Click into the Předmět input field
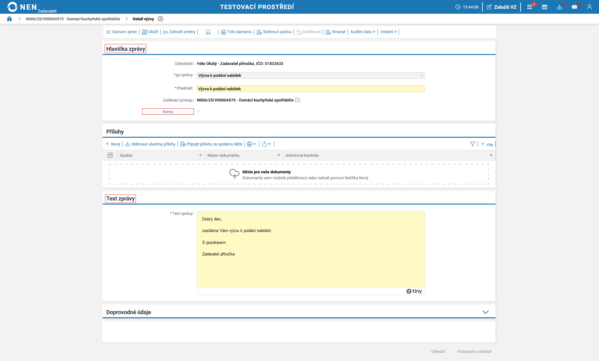The image size is (599, 361). point(310,89)
